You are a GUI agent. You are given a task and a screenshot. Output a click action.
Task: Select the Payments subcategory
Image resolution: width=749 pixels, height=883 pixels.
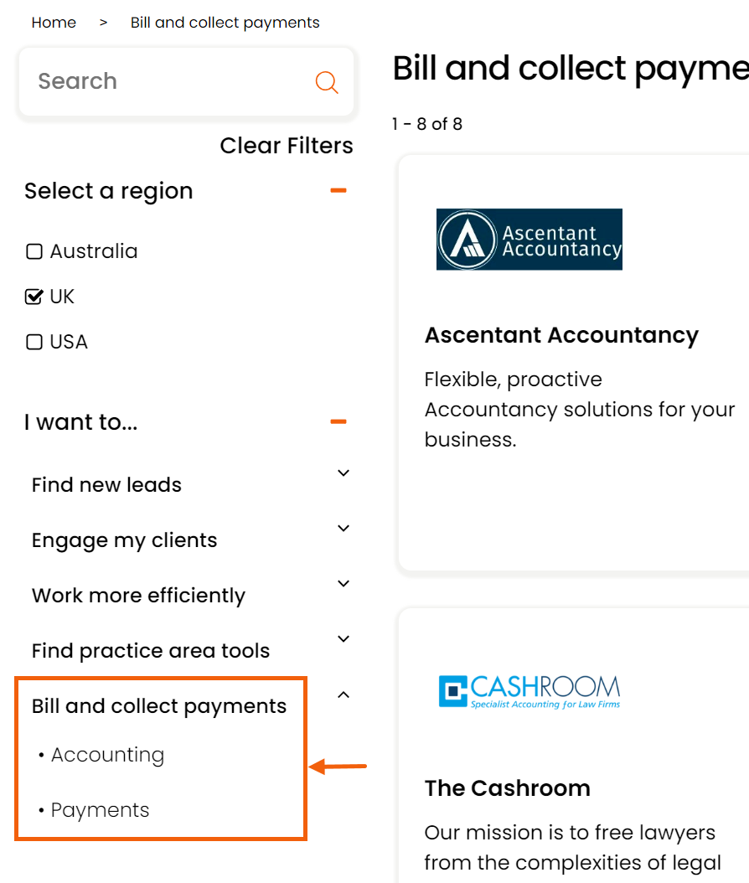click(x=101, y=810)
